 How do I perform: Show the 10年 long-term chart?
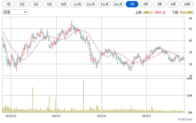point(187,4)
